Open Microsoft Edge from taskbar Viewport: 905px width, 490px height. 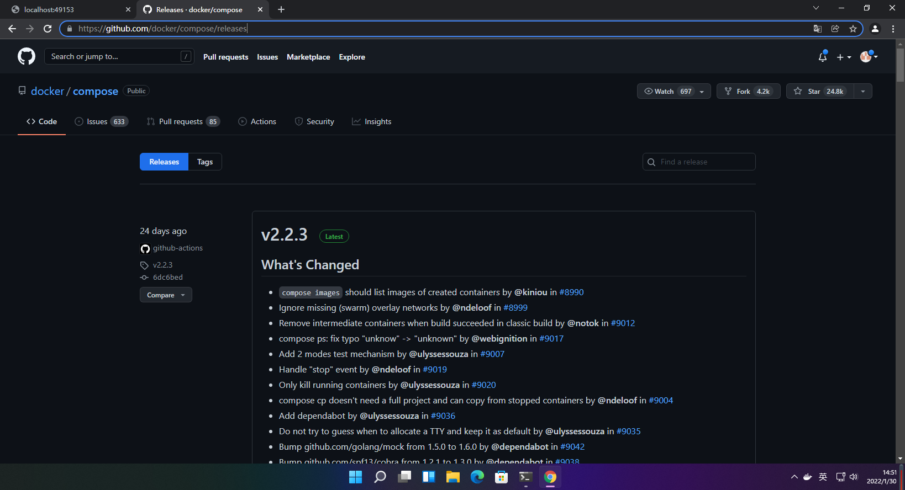[x=477, y=477]
